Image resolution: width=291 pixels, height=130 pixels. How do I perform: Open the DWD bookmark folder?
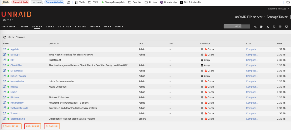93,2
